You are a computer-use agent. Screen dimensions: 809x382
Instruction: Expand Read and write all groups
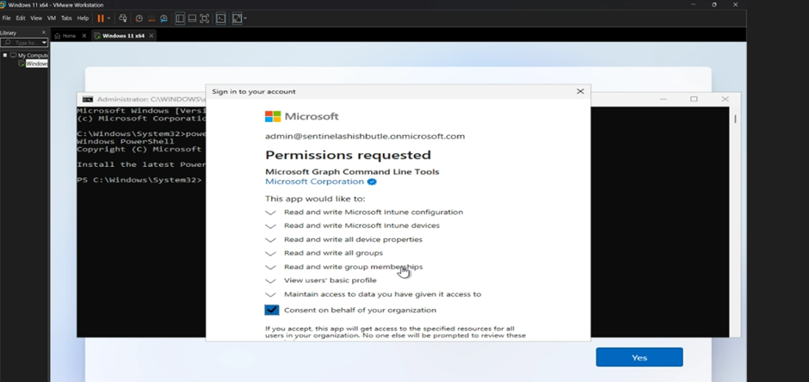coord(271,253)
